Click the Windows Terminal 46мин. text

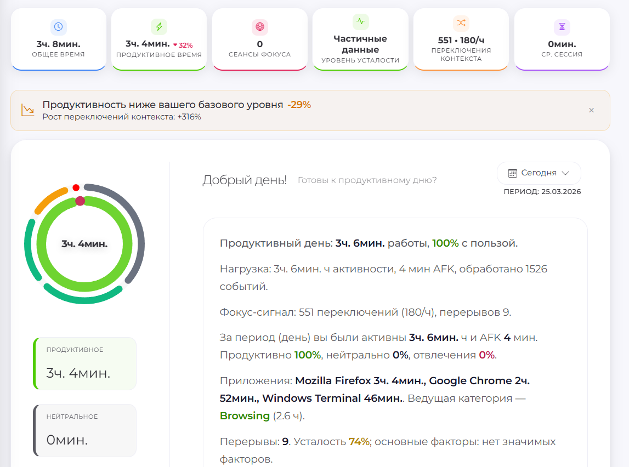coord(331,398)
